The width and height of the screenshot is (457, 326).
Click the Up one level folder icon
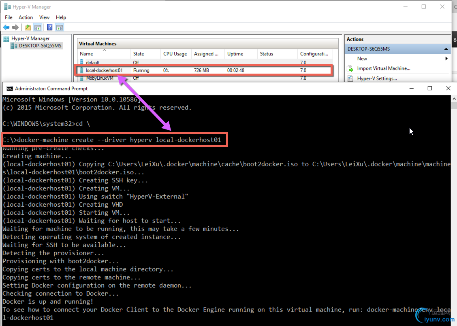pyautogui.click(x=28, y=28)
